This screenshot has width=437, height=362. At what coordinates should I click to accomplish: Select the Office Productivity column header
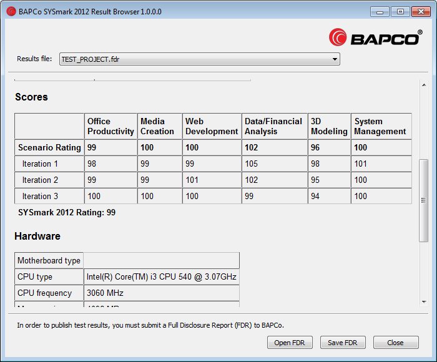click(110, 126)
